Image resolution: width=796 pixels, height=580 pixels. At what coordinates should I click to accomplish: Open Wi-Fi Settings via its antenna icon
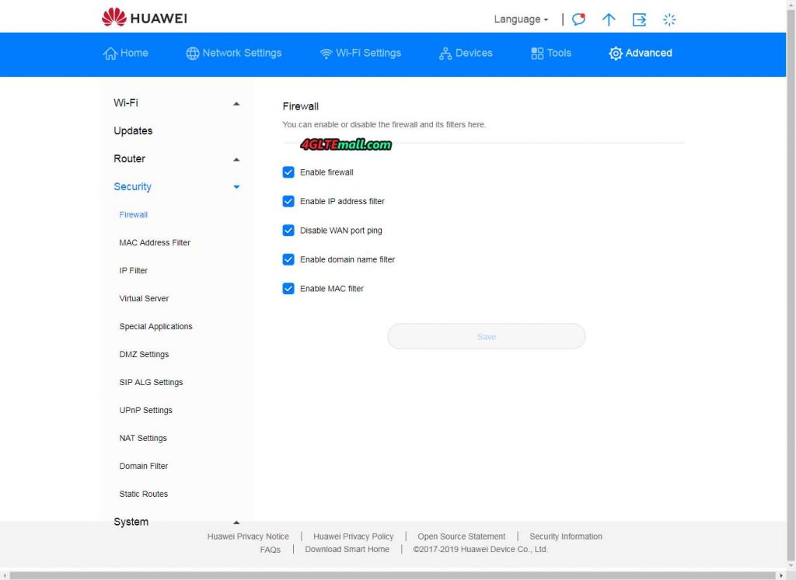click(x=326, y=54)
